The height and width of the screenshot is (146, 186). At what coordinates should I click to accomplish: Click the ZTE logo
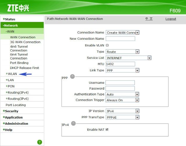click(x=18, y=8)
